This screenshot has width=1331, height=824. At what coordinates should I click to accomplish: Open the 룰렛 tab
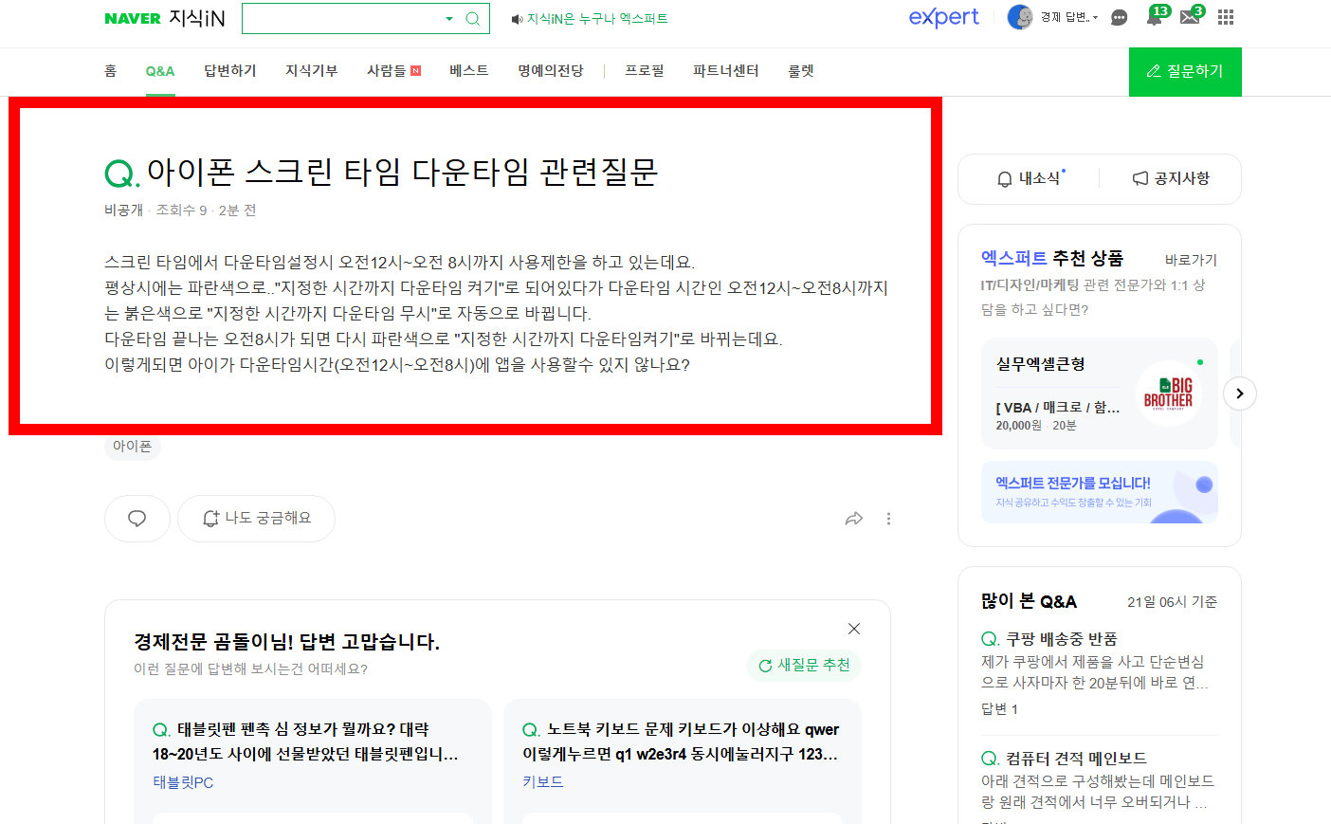click(x=801, y=71)
